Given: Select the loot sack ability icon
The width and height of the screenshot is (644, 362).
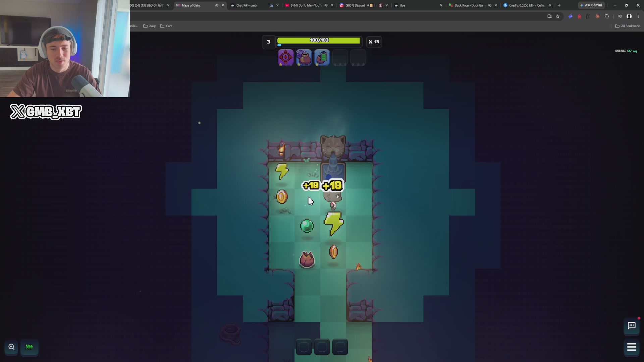Looking at the screenshot, I should point(304,57).
